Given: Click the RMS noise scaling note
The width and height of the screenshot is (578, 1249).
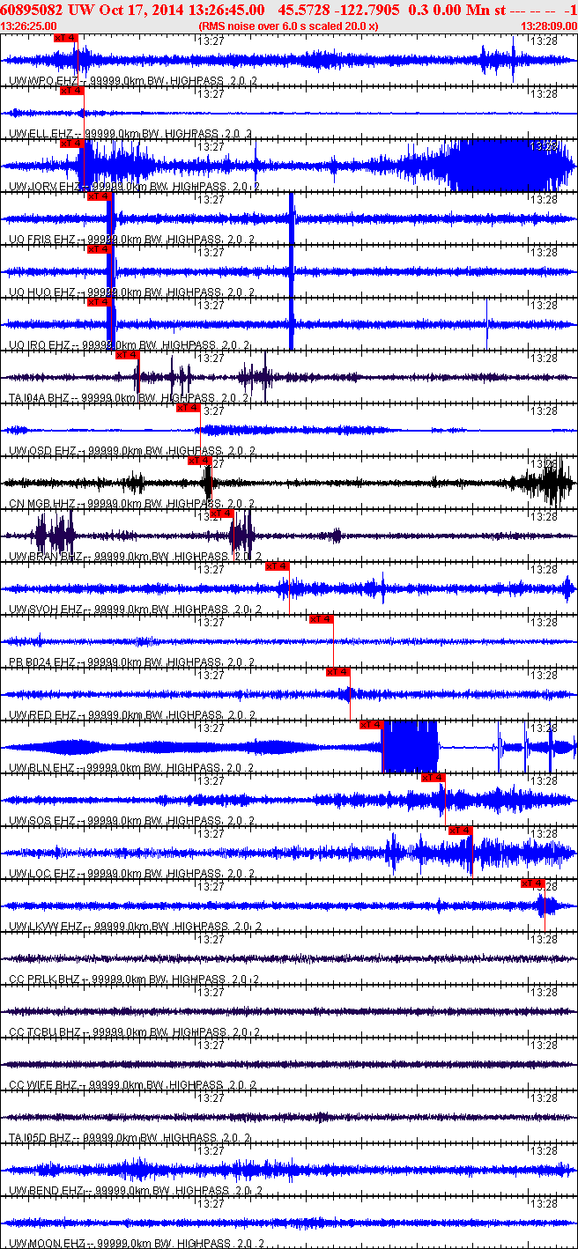Looking at the screenshot, I should click(x=289, y=26).
